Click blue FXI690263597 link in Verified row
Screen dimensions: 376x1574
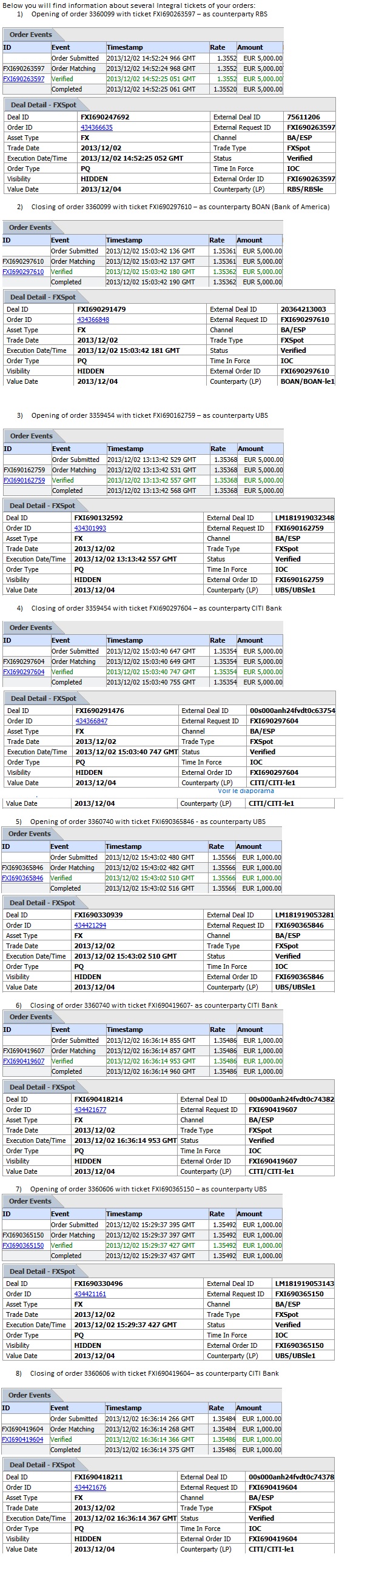[24, 79]
